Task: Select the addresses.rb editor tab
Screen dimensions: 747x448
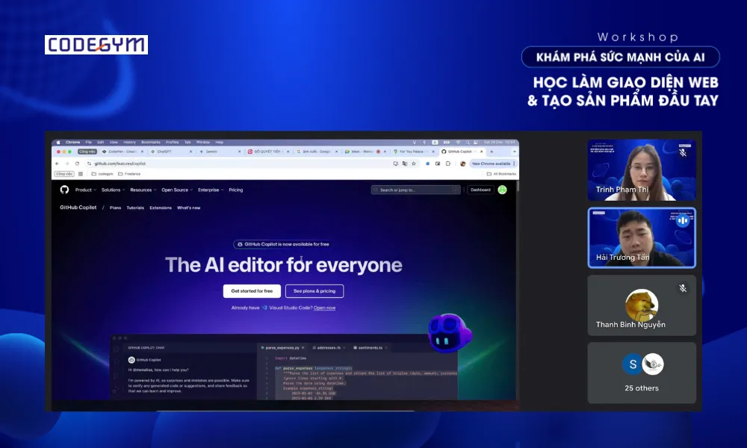Action: pyautogui.click(x=329, y=347)
